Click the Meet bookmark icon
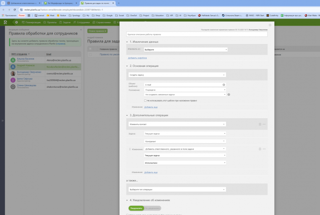This screenshot has height=215, width=320. point(48,16)
